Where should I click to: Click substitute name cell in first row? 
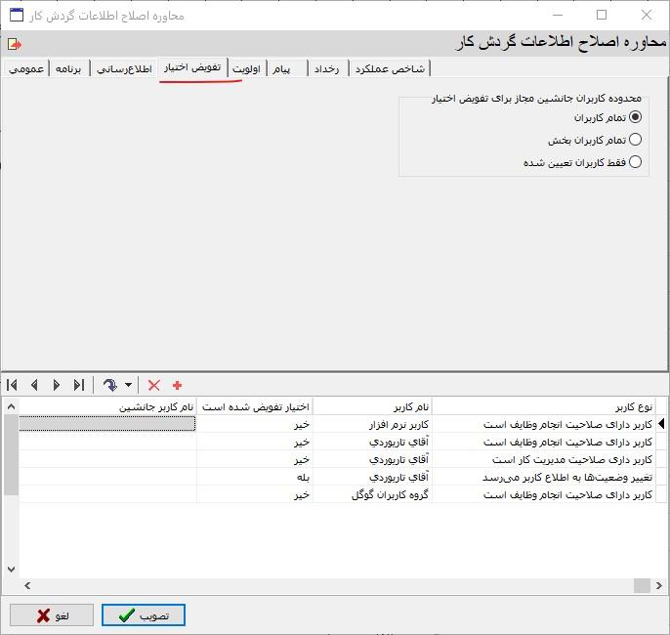107,424
